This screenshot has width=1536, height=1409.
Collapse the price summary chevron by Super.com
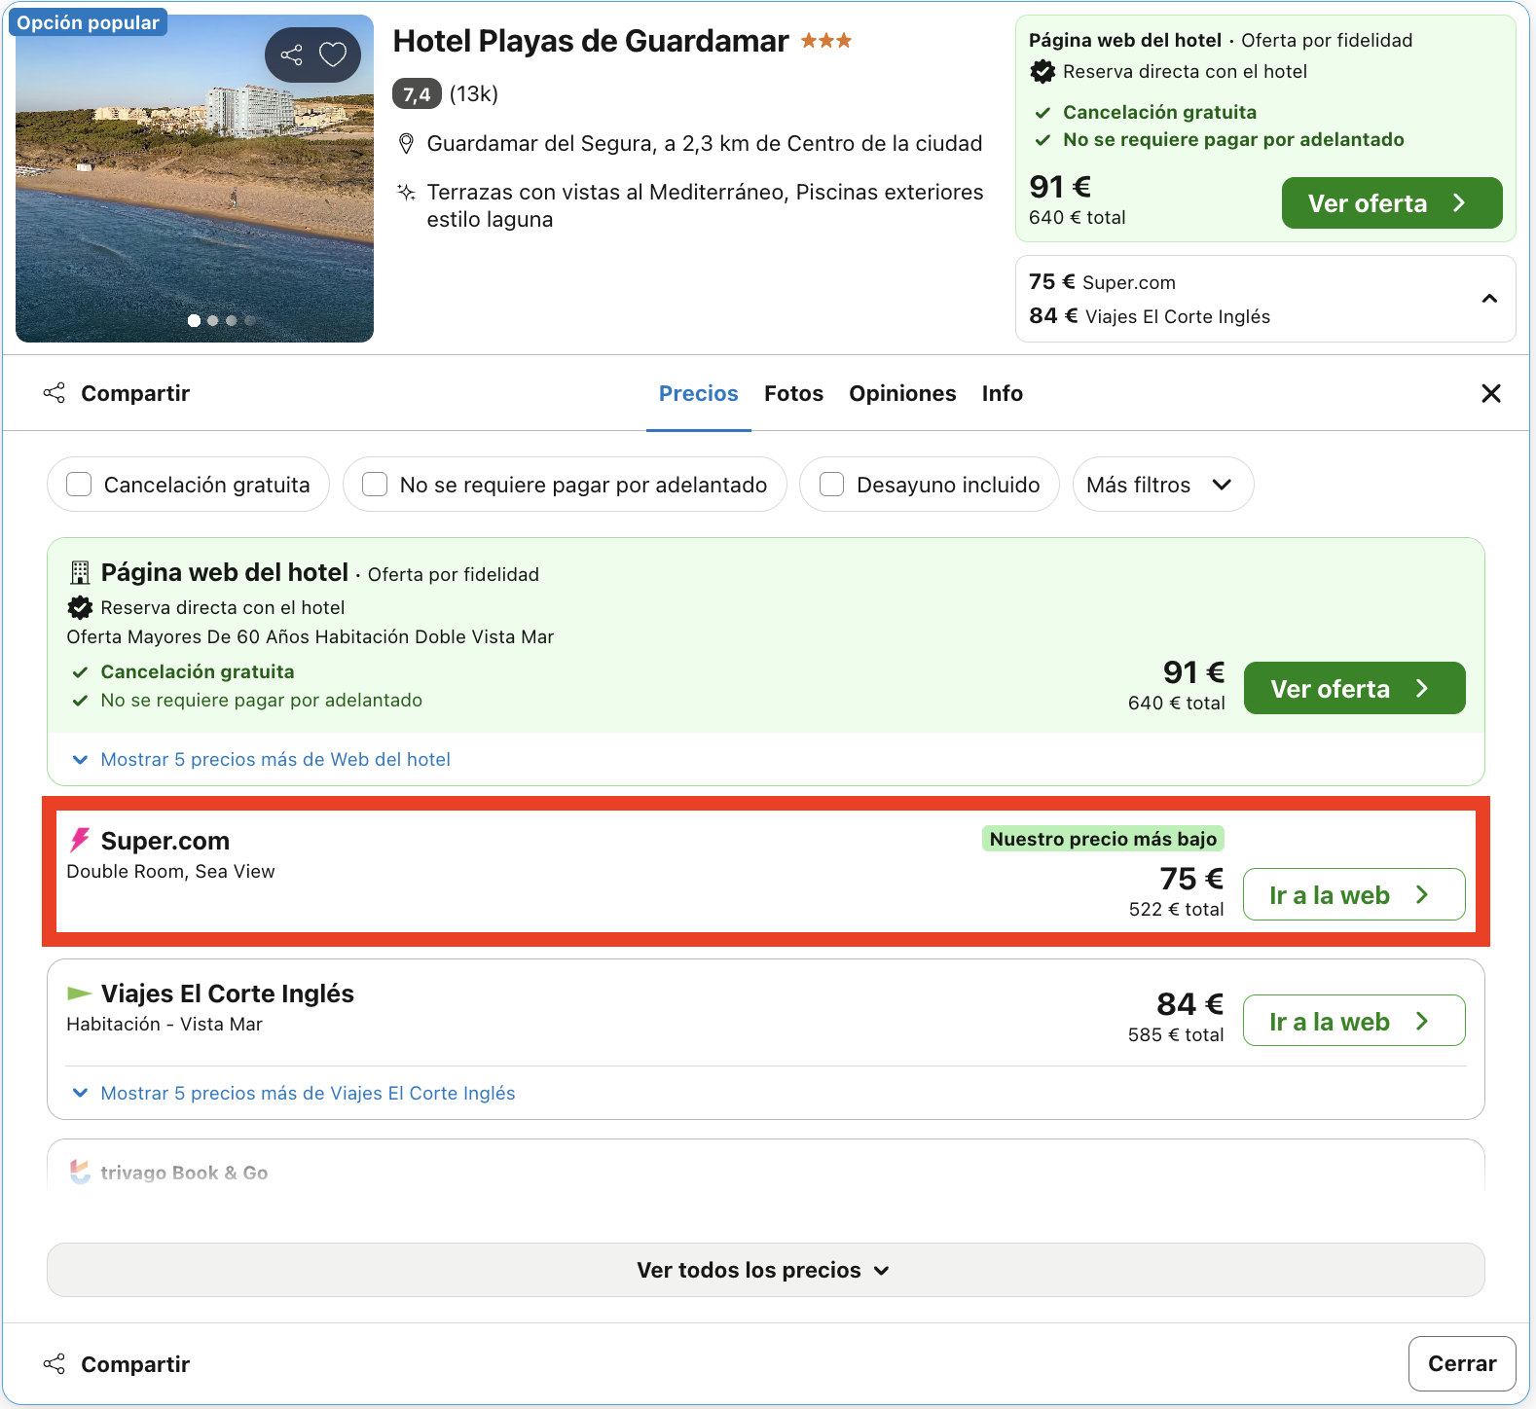(x=1489, y=299)
